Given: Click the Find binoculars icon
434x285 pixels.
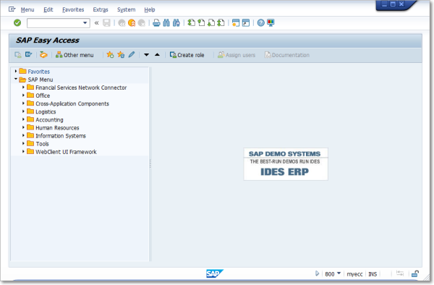Looking at the screenshot, I should point(166,22).
